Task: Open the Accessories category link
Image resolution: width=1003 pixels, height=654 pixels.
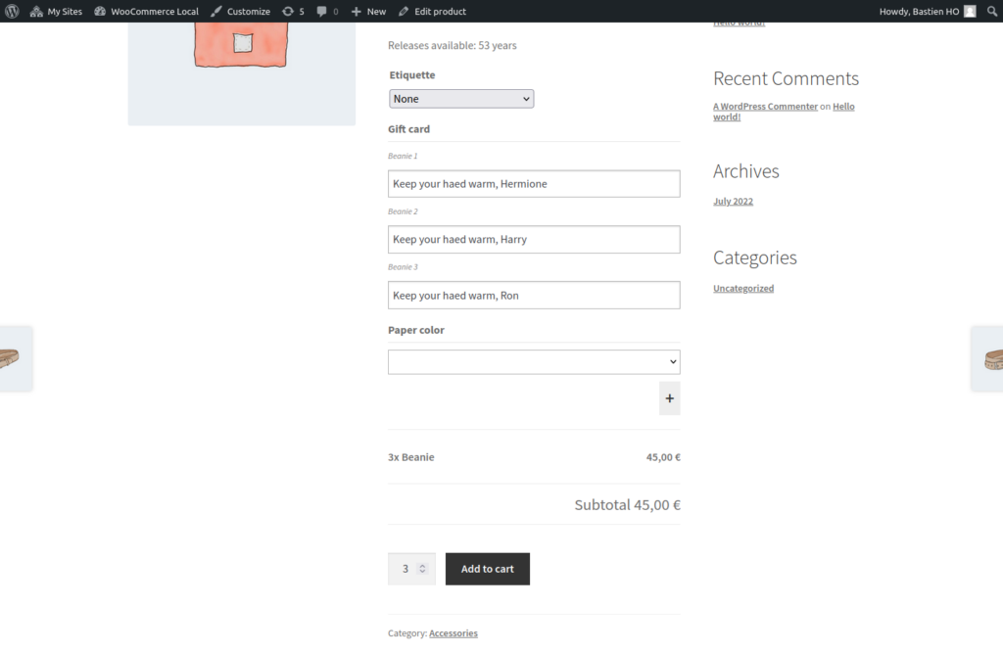Action: click(453, 633)
